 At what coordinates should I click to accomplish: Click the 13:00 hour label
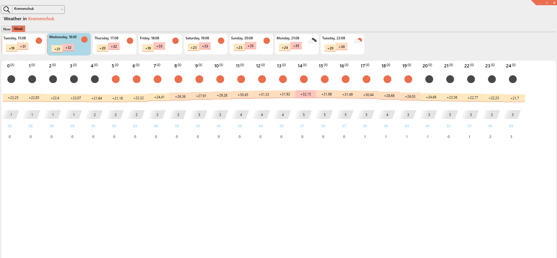tap(281, 66)
